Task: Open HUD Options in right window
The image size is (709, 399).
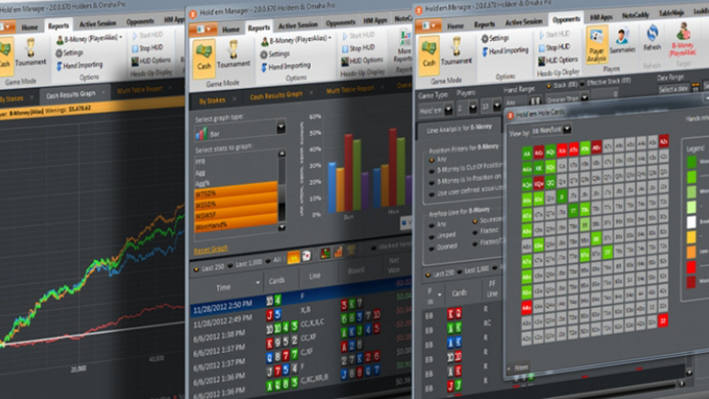Action: coord(558,59)
